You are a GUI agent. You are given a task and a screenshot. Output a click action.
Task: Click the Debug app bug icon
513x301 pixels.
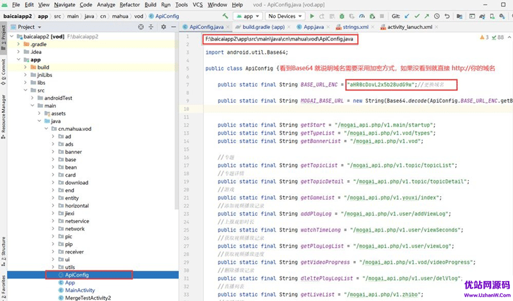(x=342, y=16)
